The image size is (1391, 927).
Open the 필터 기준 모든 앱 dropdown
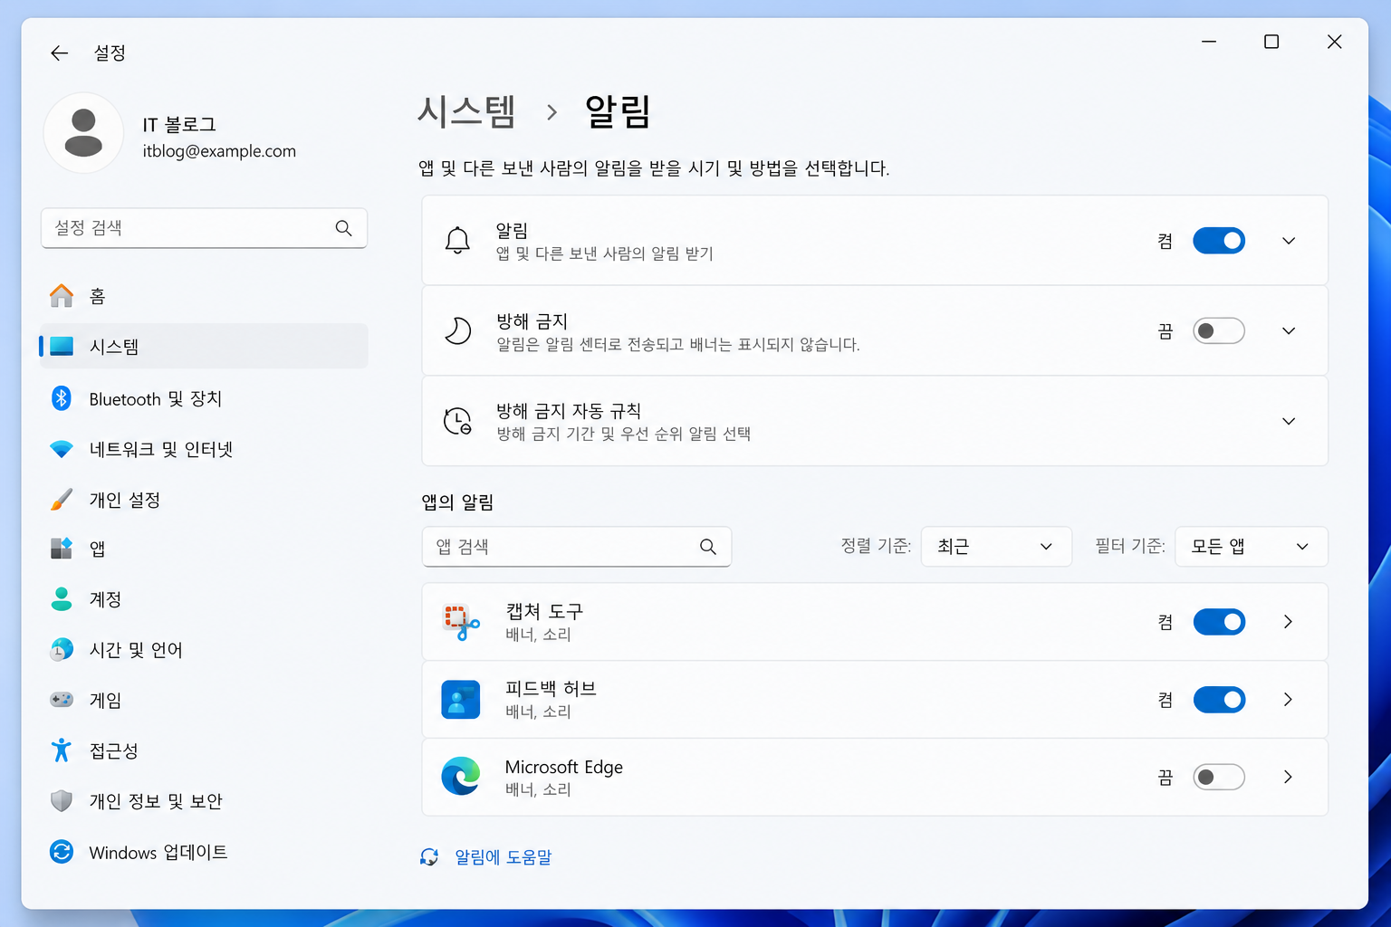(1252, 547)
